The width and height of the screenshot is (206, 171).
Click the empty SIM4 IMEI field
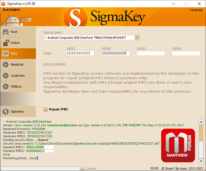click(186, 53)
